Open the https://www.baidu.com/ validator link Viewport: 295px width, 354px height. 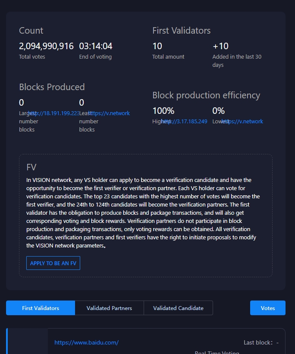point(86,342)
